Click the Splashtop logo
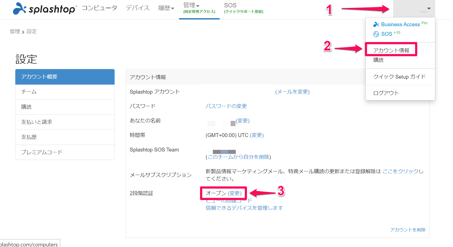Image resolution: width=453 pixels, height=247 pixels. tap(44, 8)
